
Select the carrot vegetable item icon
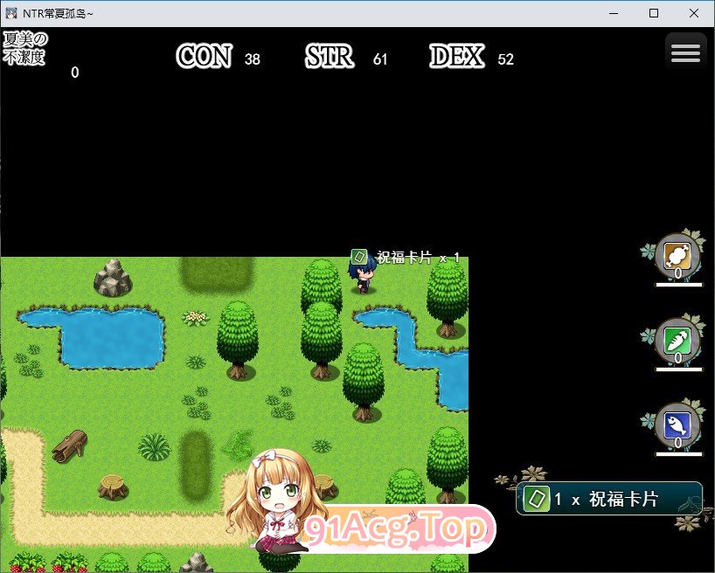pyautogui.click(x=677, y=341)
